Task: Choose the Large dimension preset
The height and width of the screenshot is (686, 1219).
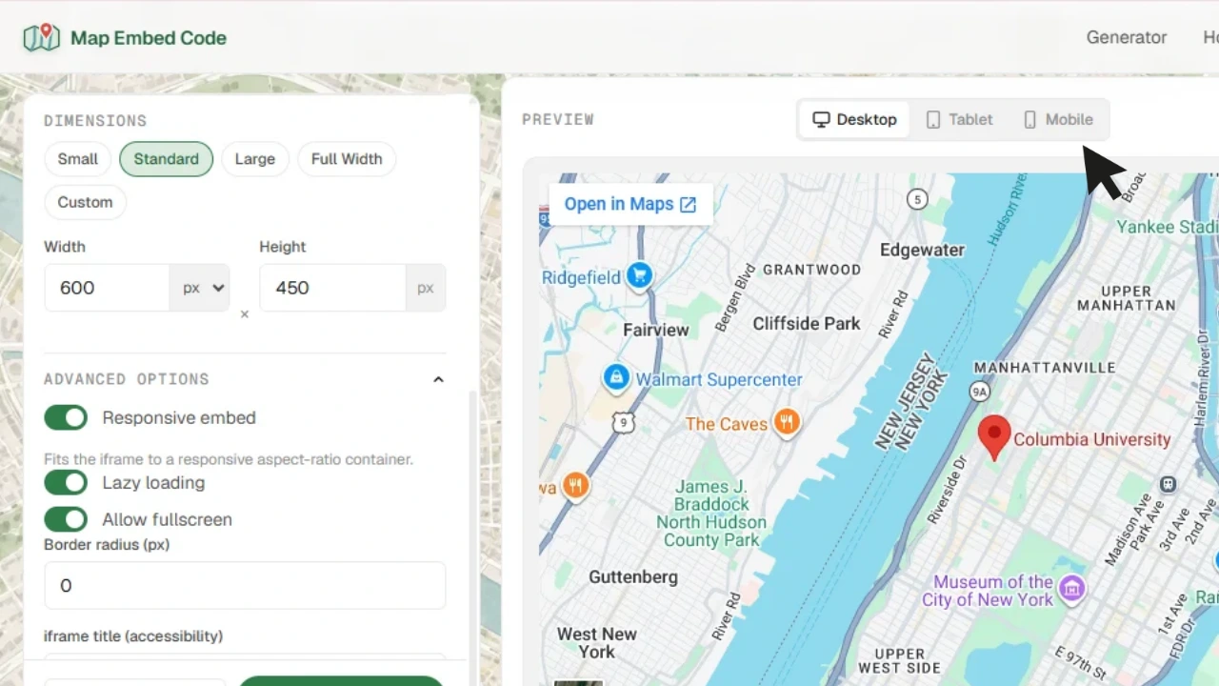Action: point(254,159)
